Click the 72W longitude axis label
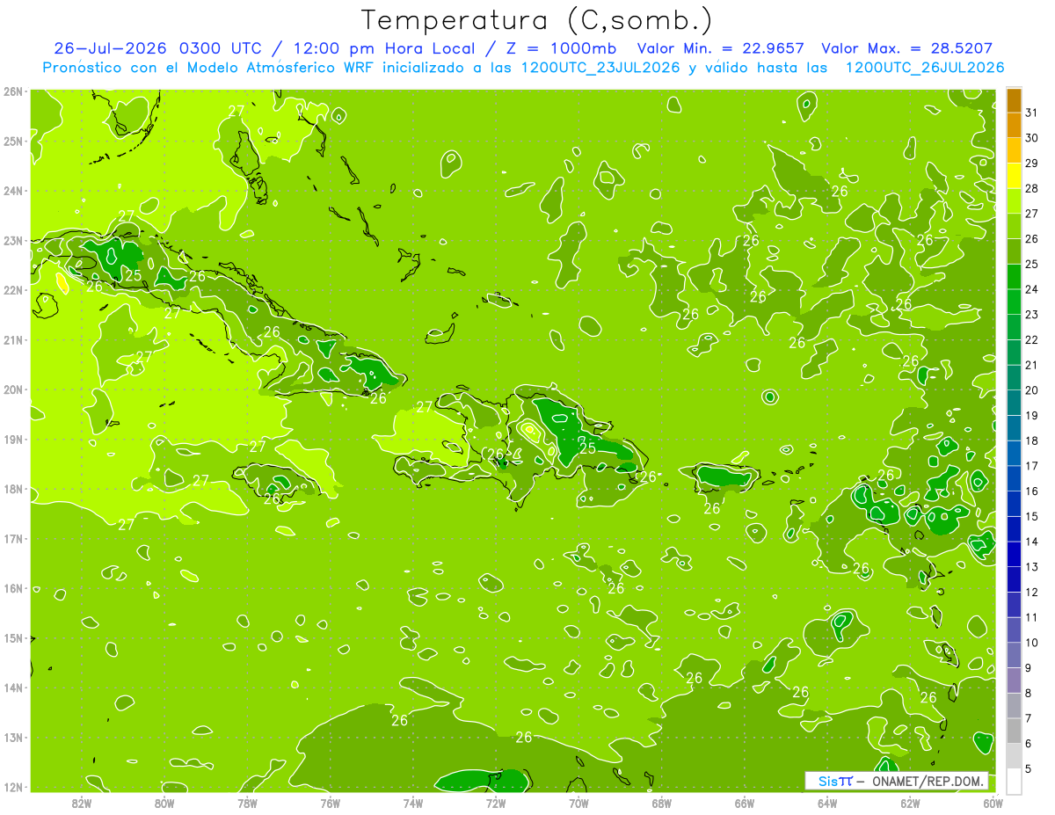 [496, 804]
